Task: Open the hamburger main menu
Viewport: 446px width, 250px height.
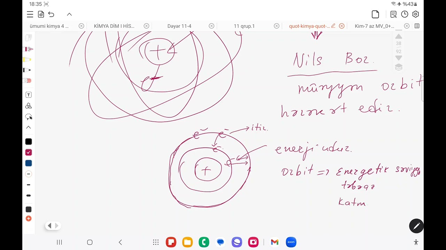Action: pos(30,14)
